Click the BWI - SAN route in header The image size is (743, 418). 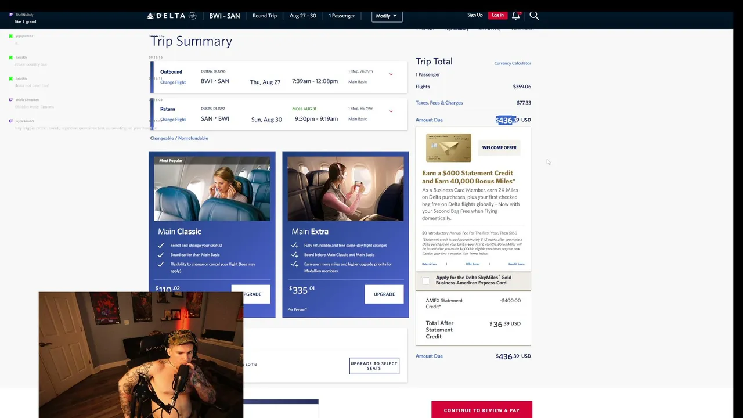[225, 16]
